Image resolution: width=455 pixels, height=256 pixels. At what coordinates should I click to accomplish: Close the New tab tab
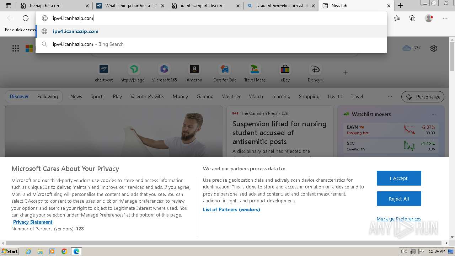(389, 6)
